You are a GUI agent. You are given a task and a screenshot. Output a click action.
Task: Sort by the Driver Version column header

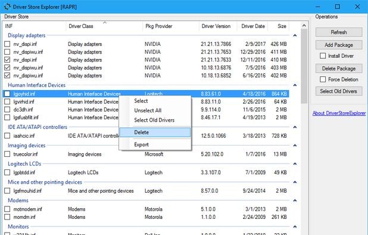pos(218,26)
